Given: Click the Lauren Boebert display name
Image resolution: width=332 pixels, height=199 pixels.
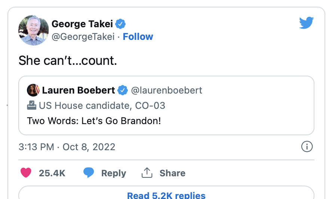Looking at the screenshot, I should tap(79, 90).
